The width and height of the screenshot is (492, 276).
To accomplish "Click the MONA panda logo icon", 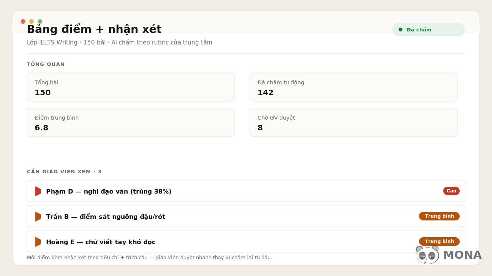I will pyautogui.click(x=427, y=255).
